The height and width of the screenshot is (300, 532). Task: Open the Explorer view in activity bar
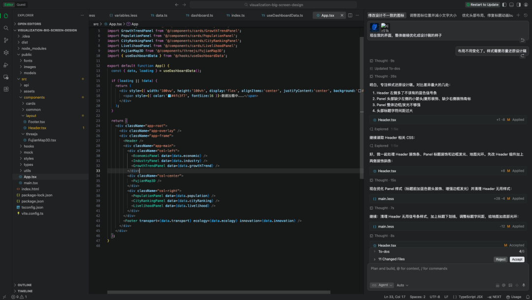(x=6, y=16)
